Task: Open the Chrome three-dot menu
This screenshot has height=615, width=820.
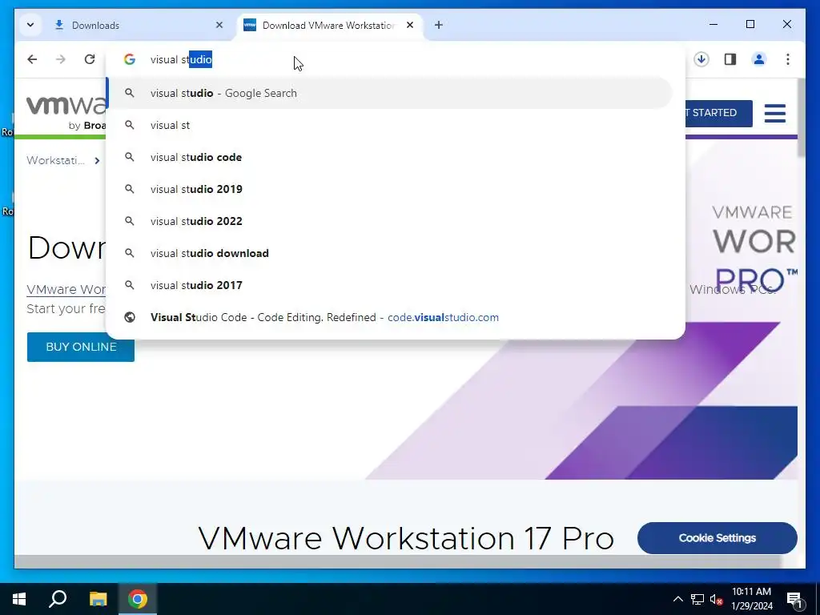Action: click(x=788, y=59)
